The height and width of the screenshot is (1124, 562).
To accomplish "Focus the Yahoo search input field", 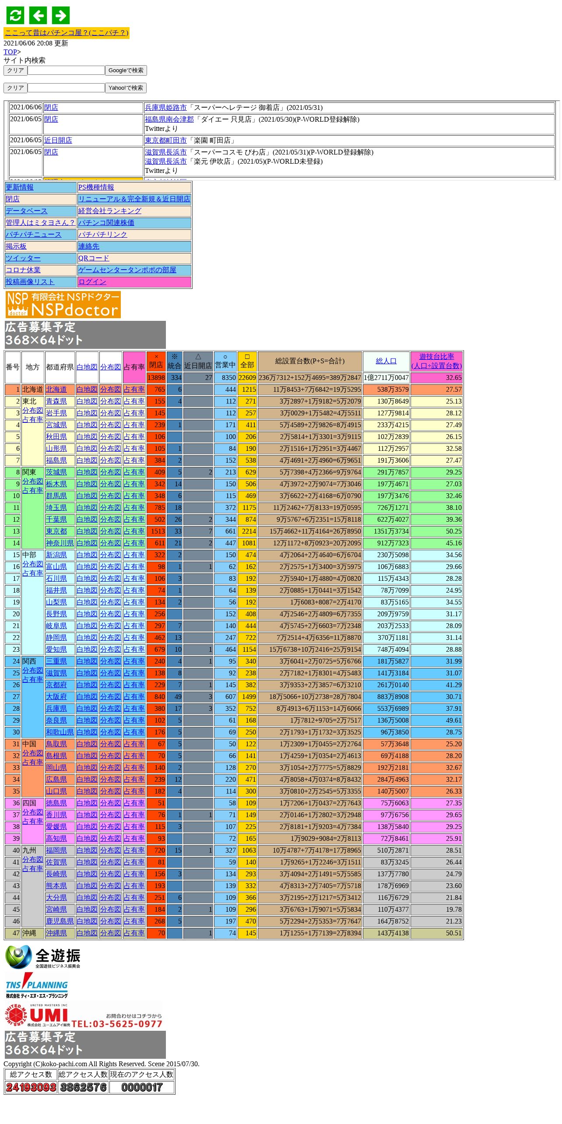I will (66, 88).
